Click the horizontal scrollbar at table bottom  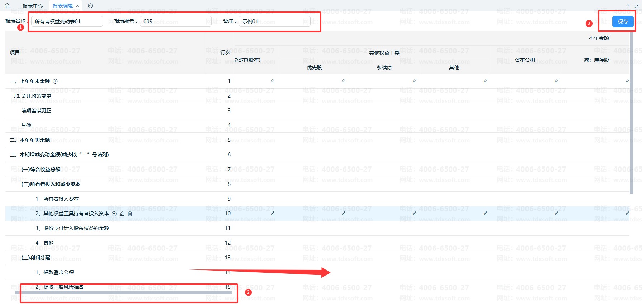126,292
